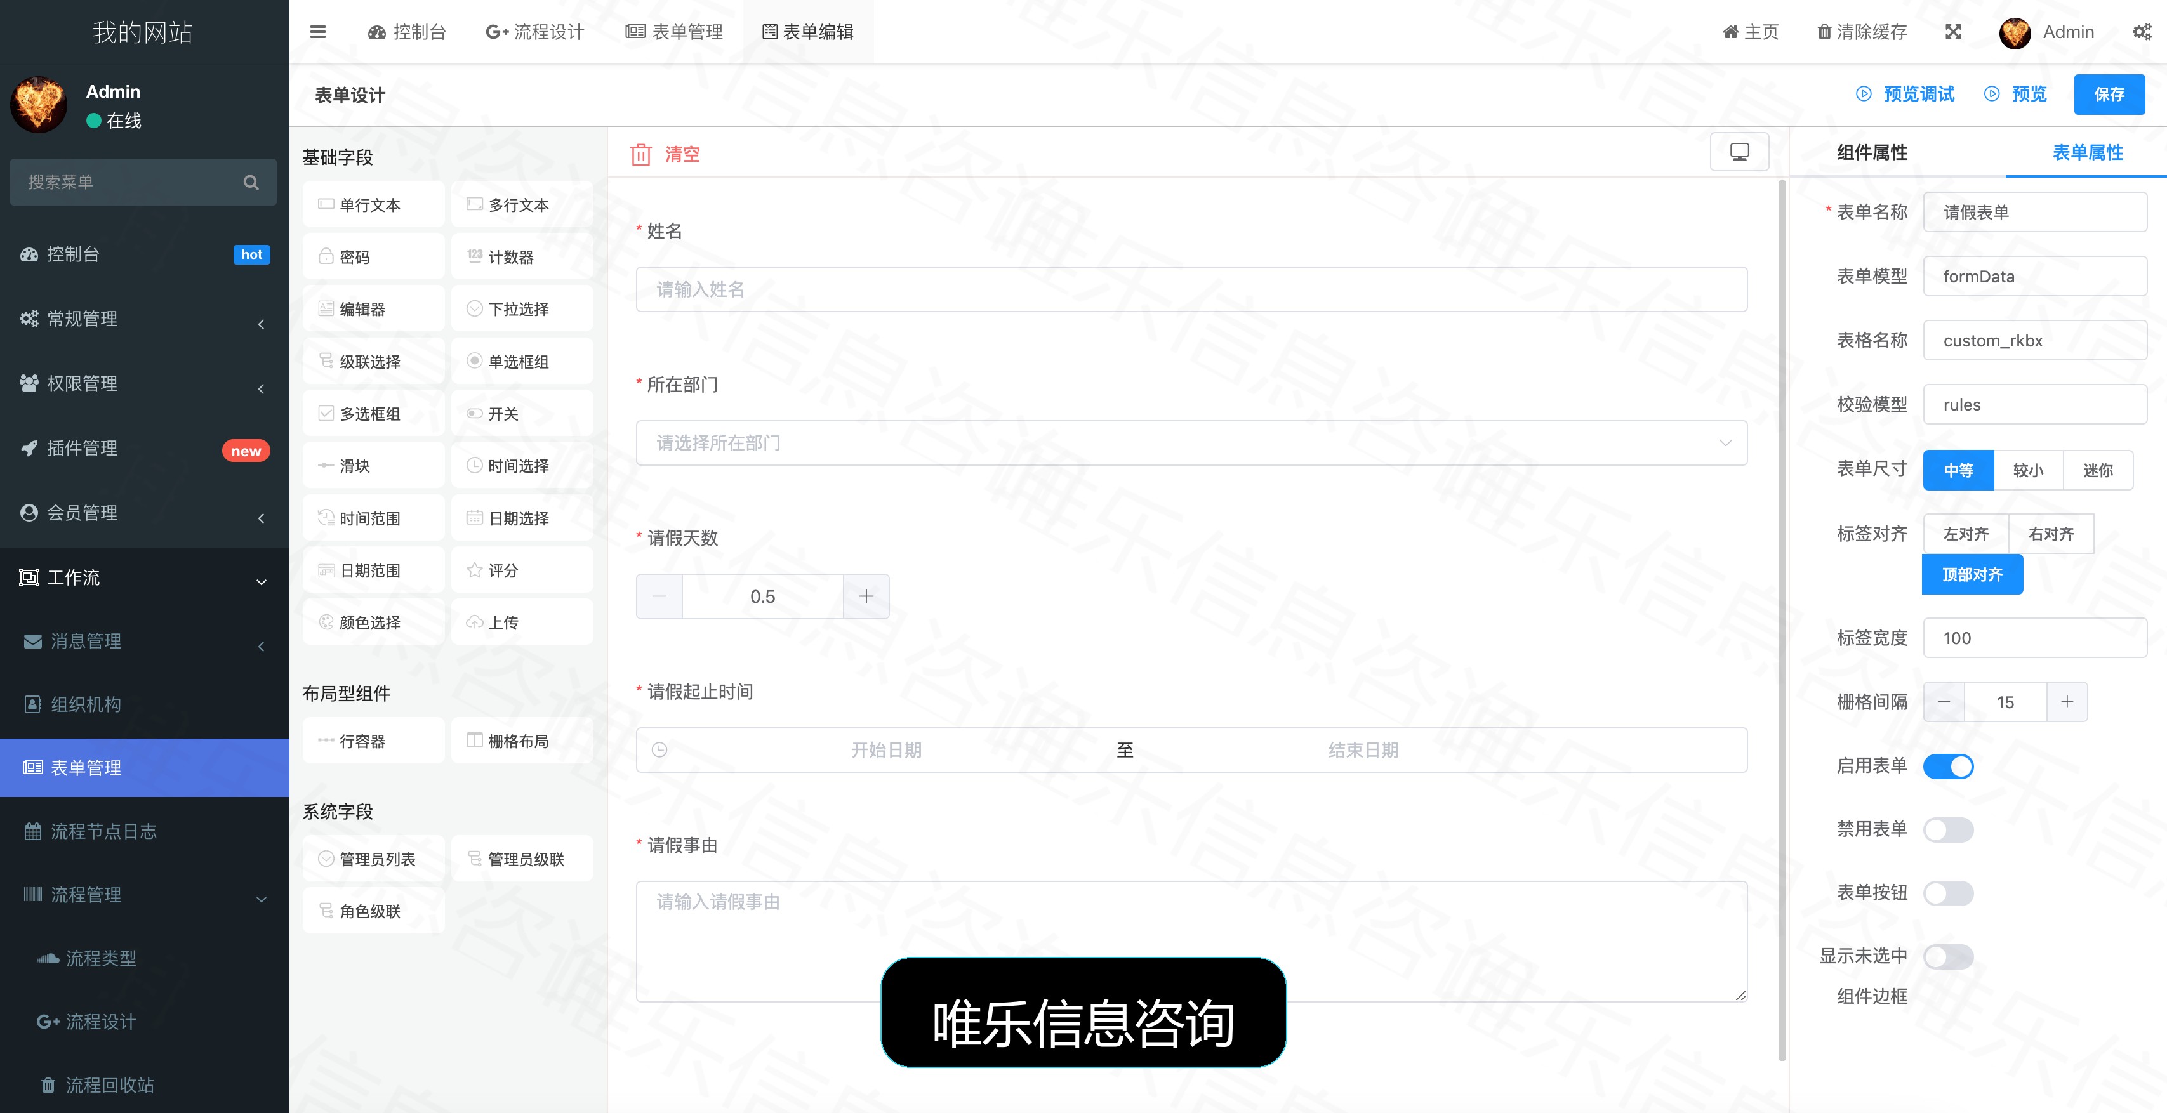Click the hamburger menu toggle icon
Image resolution: width=2167 pixels, height=1113 pixels.
[317, 32]
